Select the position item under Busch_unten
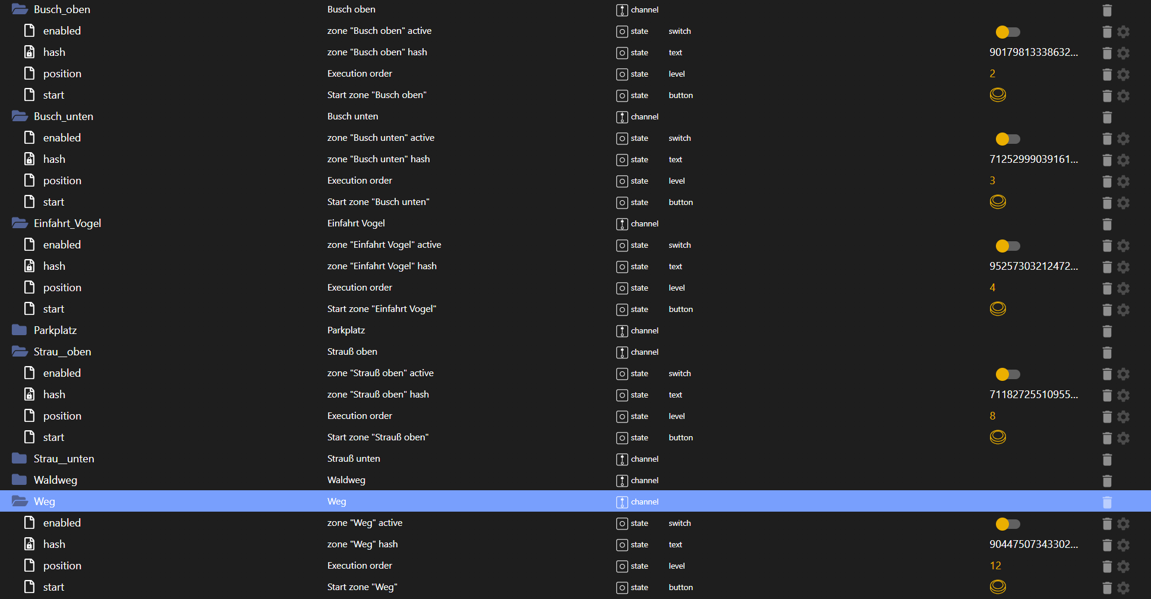The image size is (1151, 599). click(62, 181)
